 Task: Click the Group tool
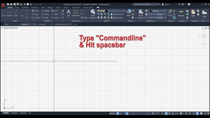(x=170, y=13)
